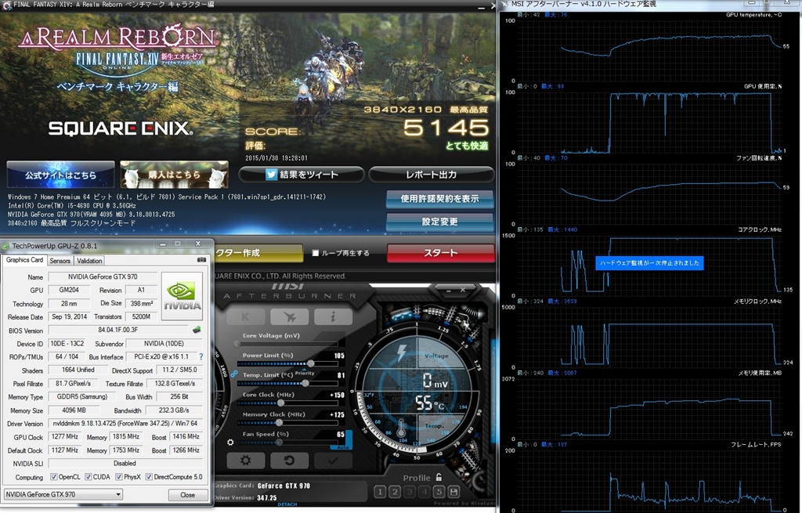Image resolution: width=802 pixels, height=513 pixels.
Task: Click the Bus Interface question mark in GPU-Z
Action: [x=200, y=356]
